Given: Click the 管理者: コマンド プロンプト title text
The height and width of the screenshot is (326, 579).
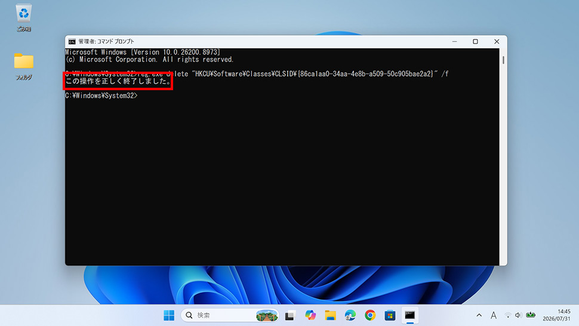Looking at the screenshot, I should click(x=106, y=42).
